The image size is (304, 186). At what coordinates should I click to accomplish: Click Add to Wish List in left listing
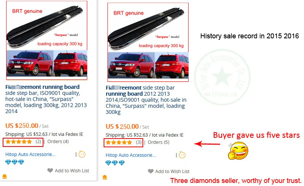[72, 171]
